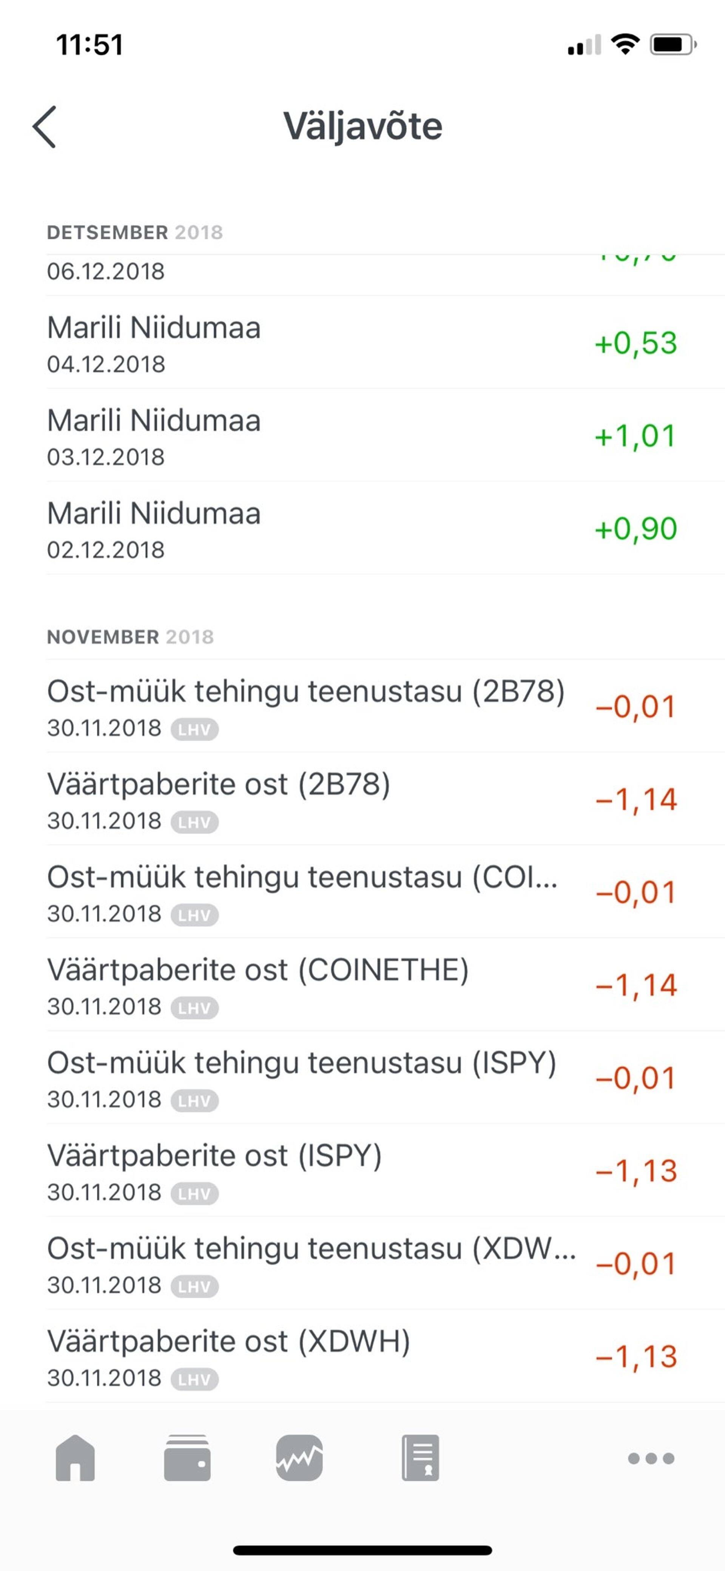Image resolution: width=725 pixels, height=1571 pixels.
Task: Tap the battery status icon
Action: pyautogui.click(x=672, y=45)
